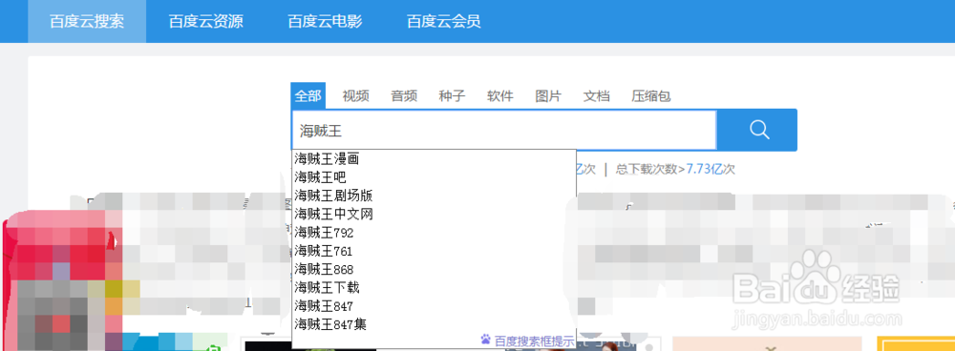
Task: Filter search by 文档
Action: coord(596,96)
